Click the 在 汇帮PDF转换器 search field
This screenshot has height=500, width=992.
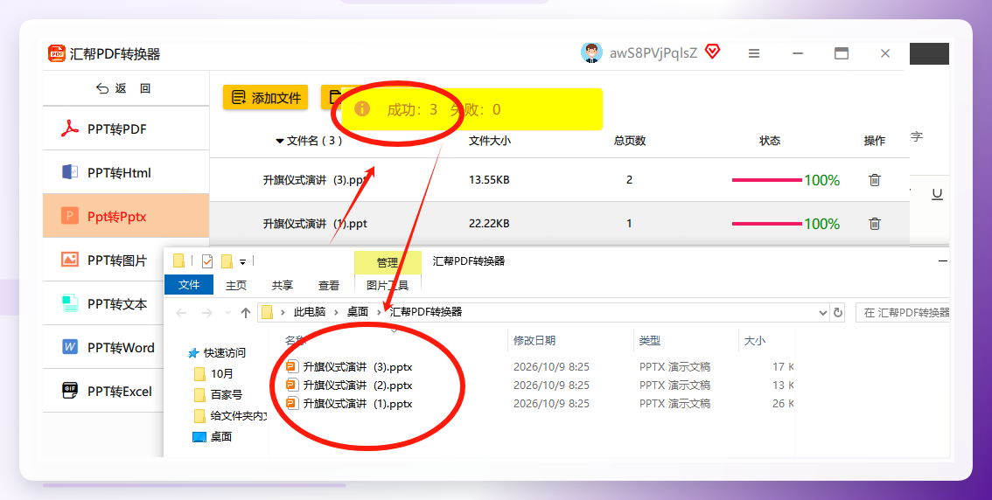[903, 312]
